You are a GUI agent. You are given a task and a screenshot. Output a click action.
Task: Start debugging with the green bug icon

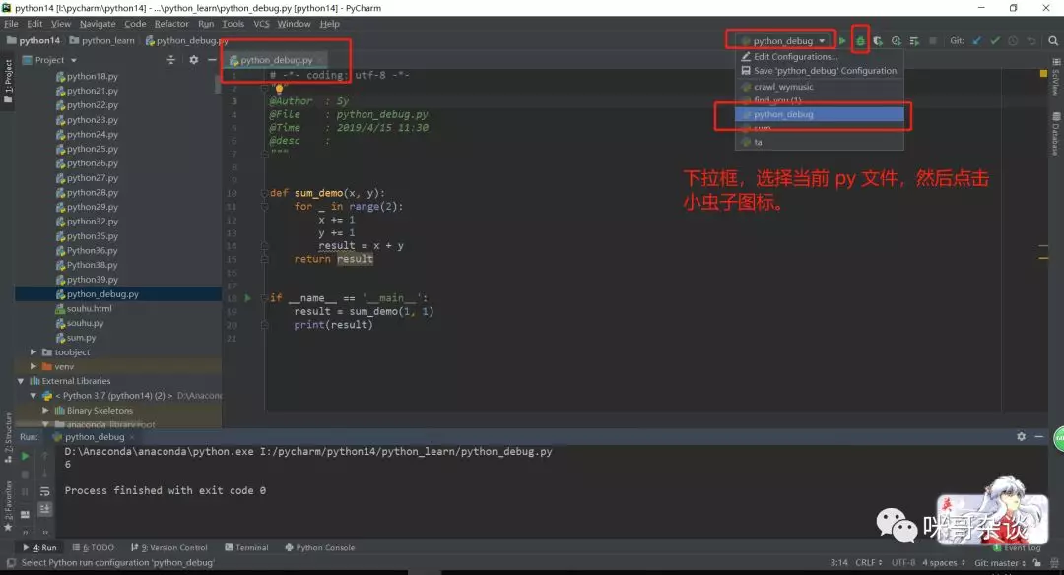point(860,41)
